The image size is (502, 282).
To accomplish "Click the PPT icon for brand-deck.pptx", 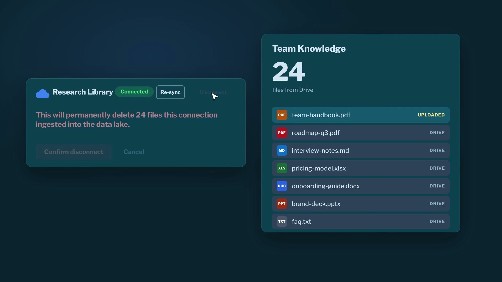I will click(282, 204).
